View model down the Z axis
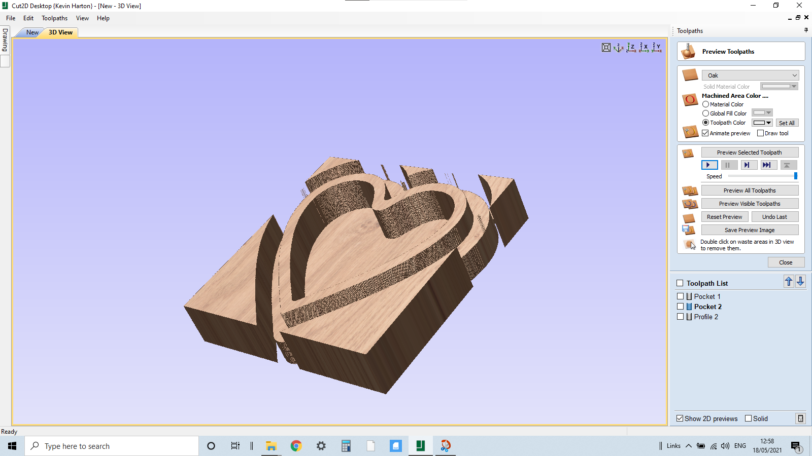This screenshot has height=456, width=812. 631,48
